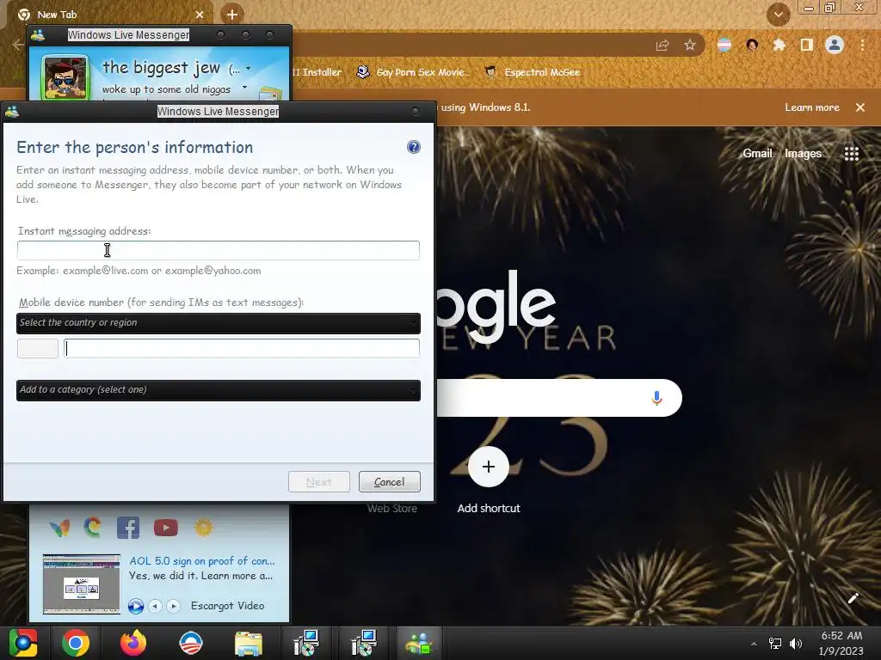This screenshot has width=881, height=660.
Task: Toggle Chrome side panel icon
Action: click(807, 45)
